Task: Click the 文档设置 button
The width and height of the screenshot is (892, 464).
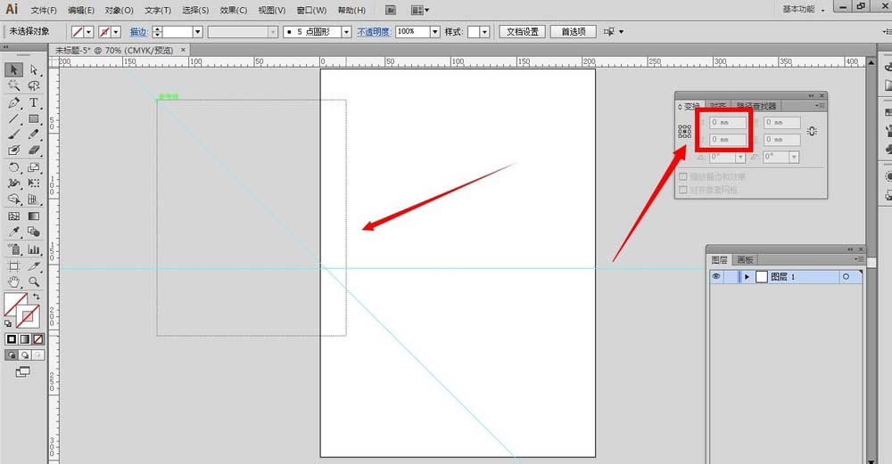Action: 522,31
